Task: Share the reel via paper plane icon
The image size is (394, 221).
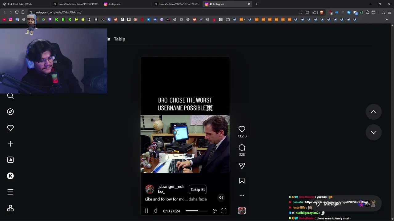Action: [x=242, y=166]
